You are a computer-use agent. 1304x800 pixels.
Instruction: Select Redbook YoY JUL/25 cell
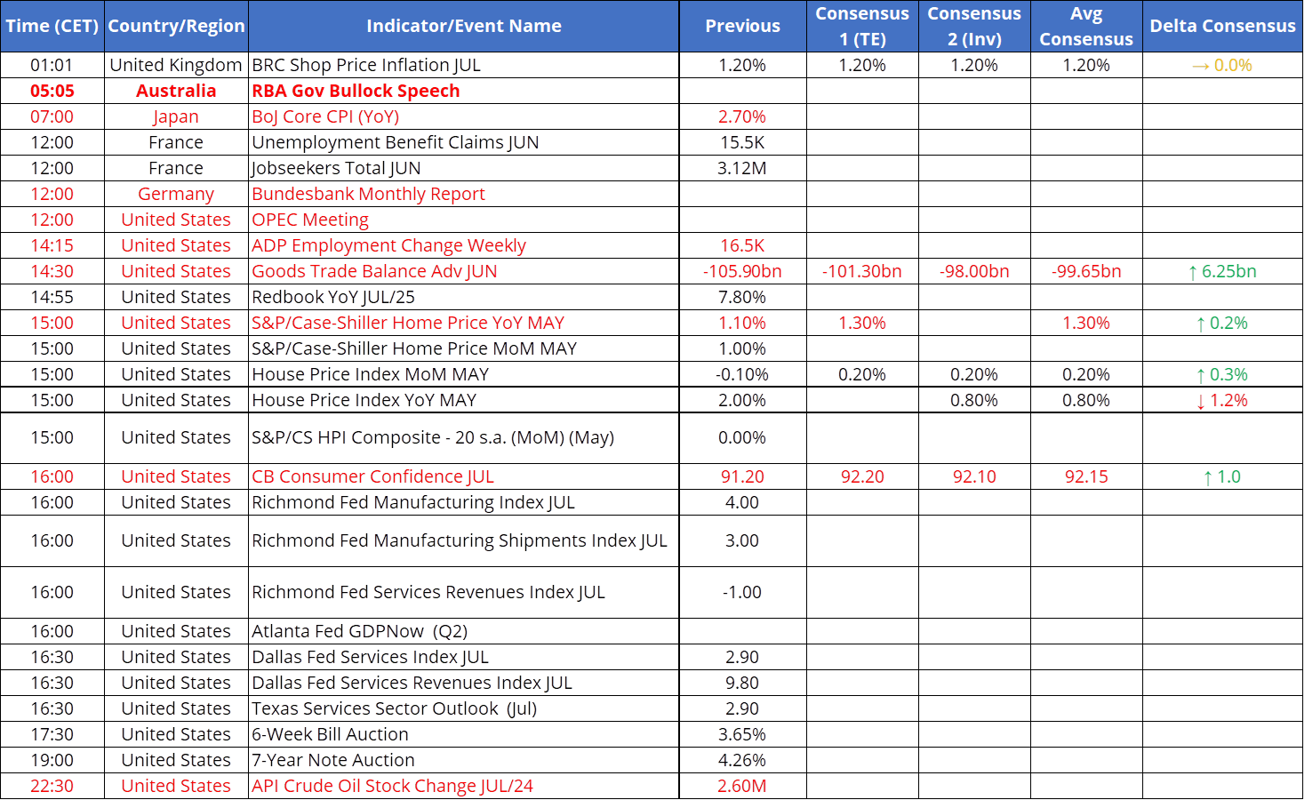(x=464, y=297)
